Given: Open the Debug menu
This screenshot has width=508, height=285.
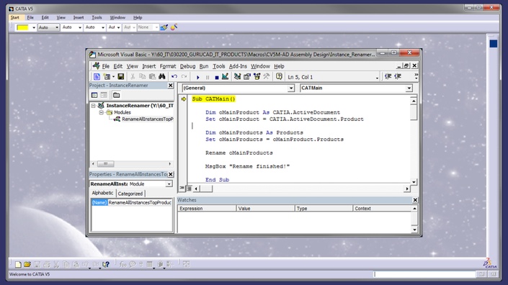Looking at the screenshot, I should 187,66.
